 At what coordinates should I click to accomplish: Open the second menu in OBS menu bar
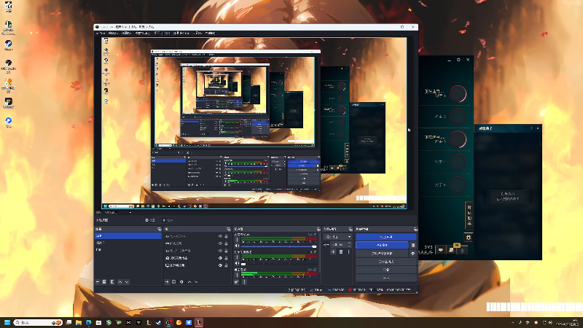point(113,33)
